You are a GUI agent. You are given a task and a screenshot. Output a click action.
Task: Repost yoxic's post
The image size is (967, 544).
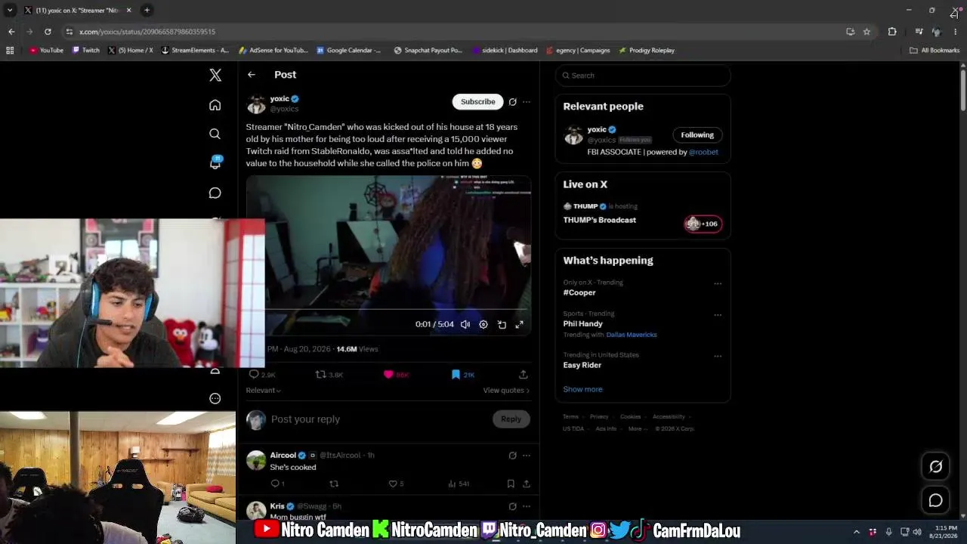pos(320,374)
